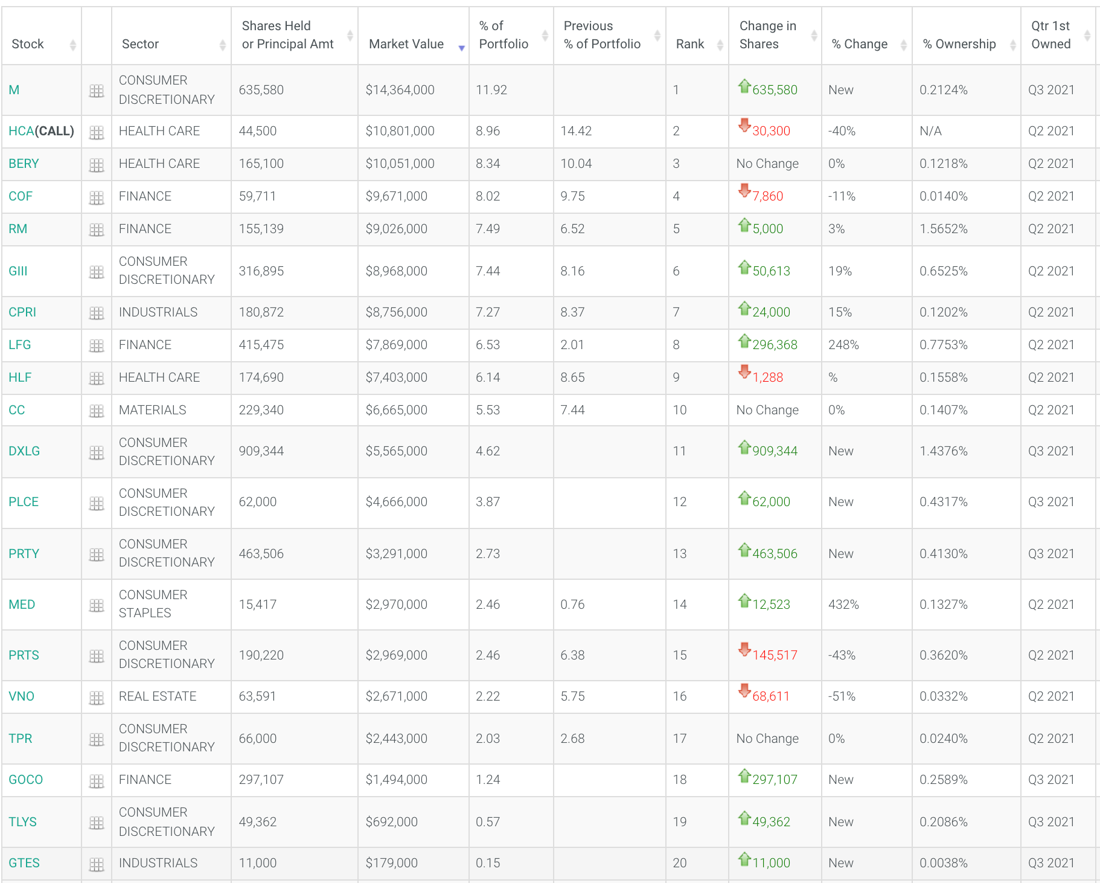
Task: Select the REAL ESTATE sector cell
Action: tap(171, 696)
